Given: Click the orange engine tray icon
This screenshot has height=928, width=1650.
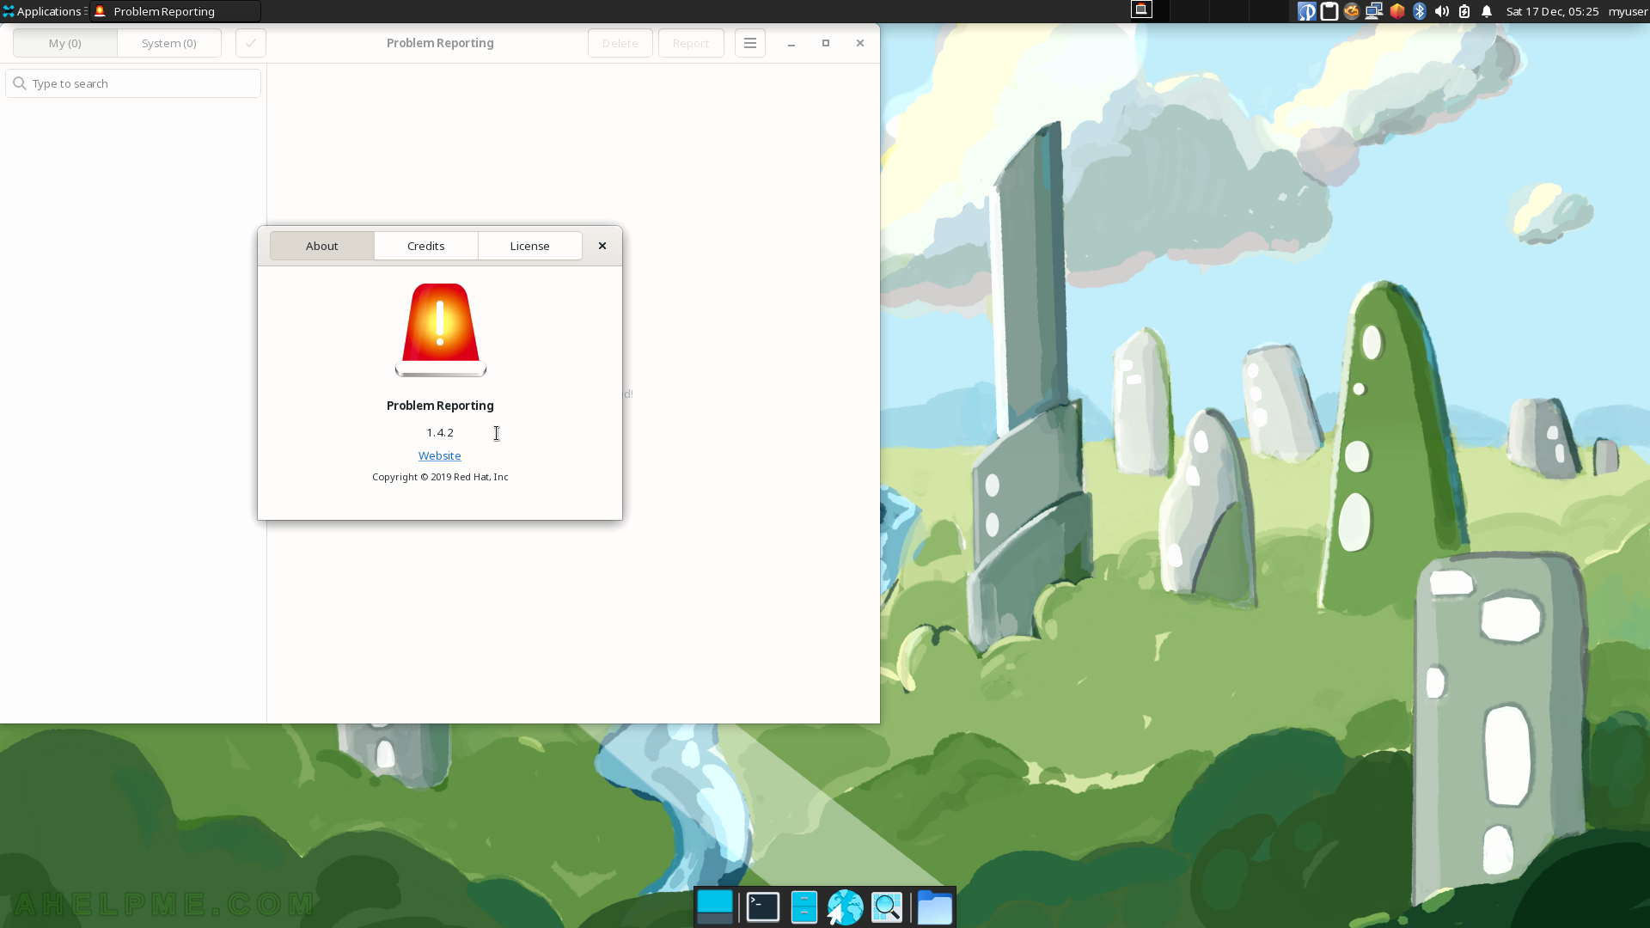Looking at the screenshot, I should pos(1352,11).
